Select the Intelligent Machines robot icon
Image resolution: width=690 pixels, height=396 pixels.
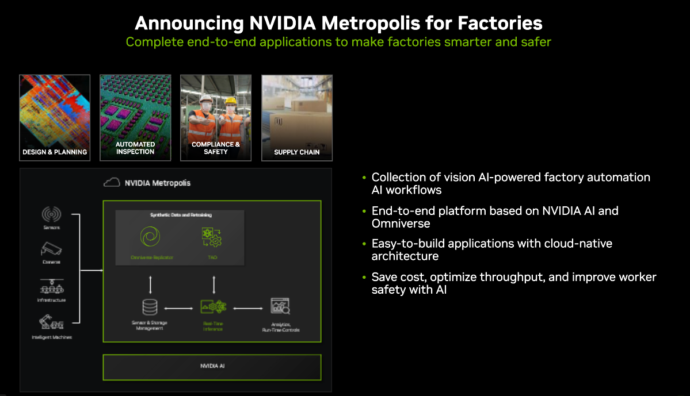coord(51,322)
